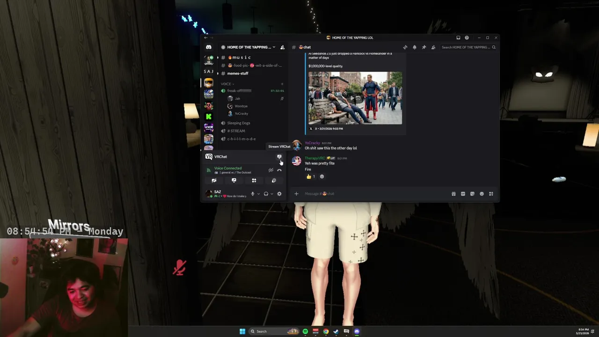This screenshot has width=599, height=337.
Task: Click plus to create a VOICE channel
Action: click(282, 84)
